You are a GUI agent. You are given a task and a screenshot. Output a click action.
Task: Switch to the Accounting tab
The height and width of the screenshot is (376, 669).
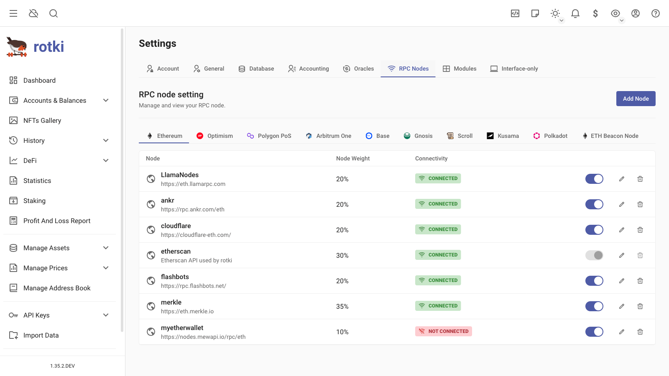[x=309, y=69]
